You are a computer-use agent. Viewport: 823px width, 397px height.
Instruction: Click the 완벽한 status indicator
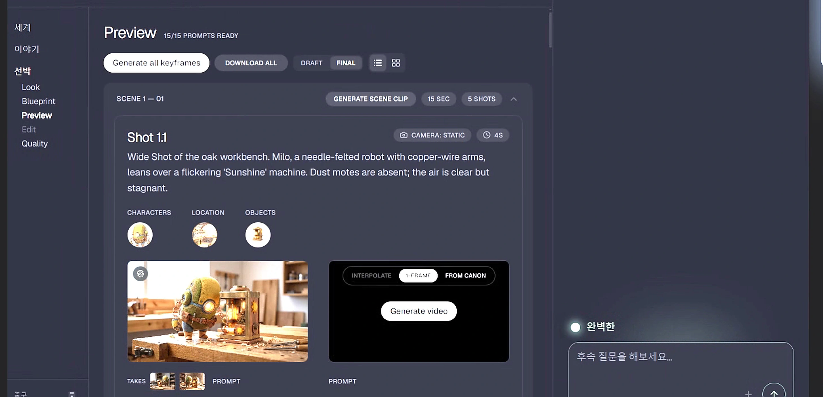coord(593,327)
